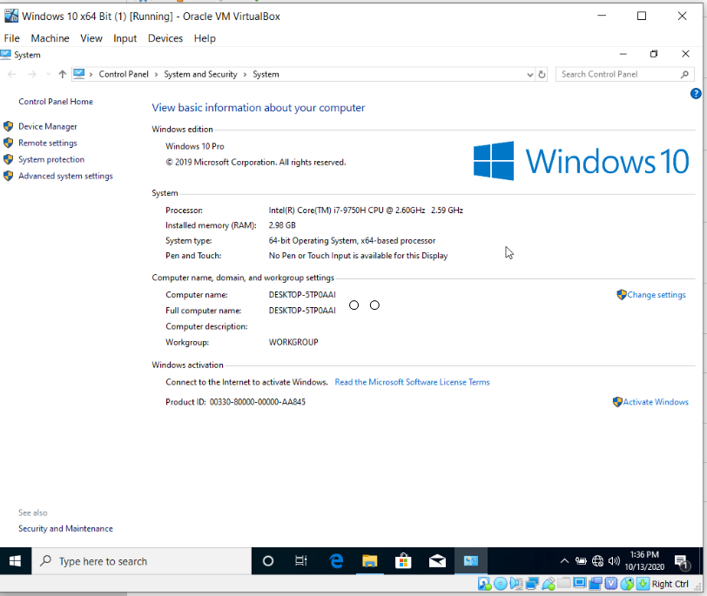This screenshot has height=596, width=707.
Task: Open the VirtualBox Help menu
Action: tap(205, 38)
